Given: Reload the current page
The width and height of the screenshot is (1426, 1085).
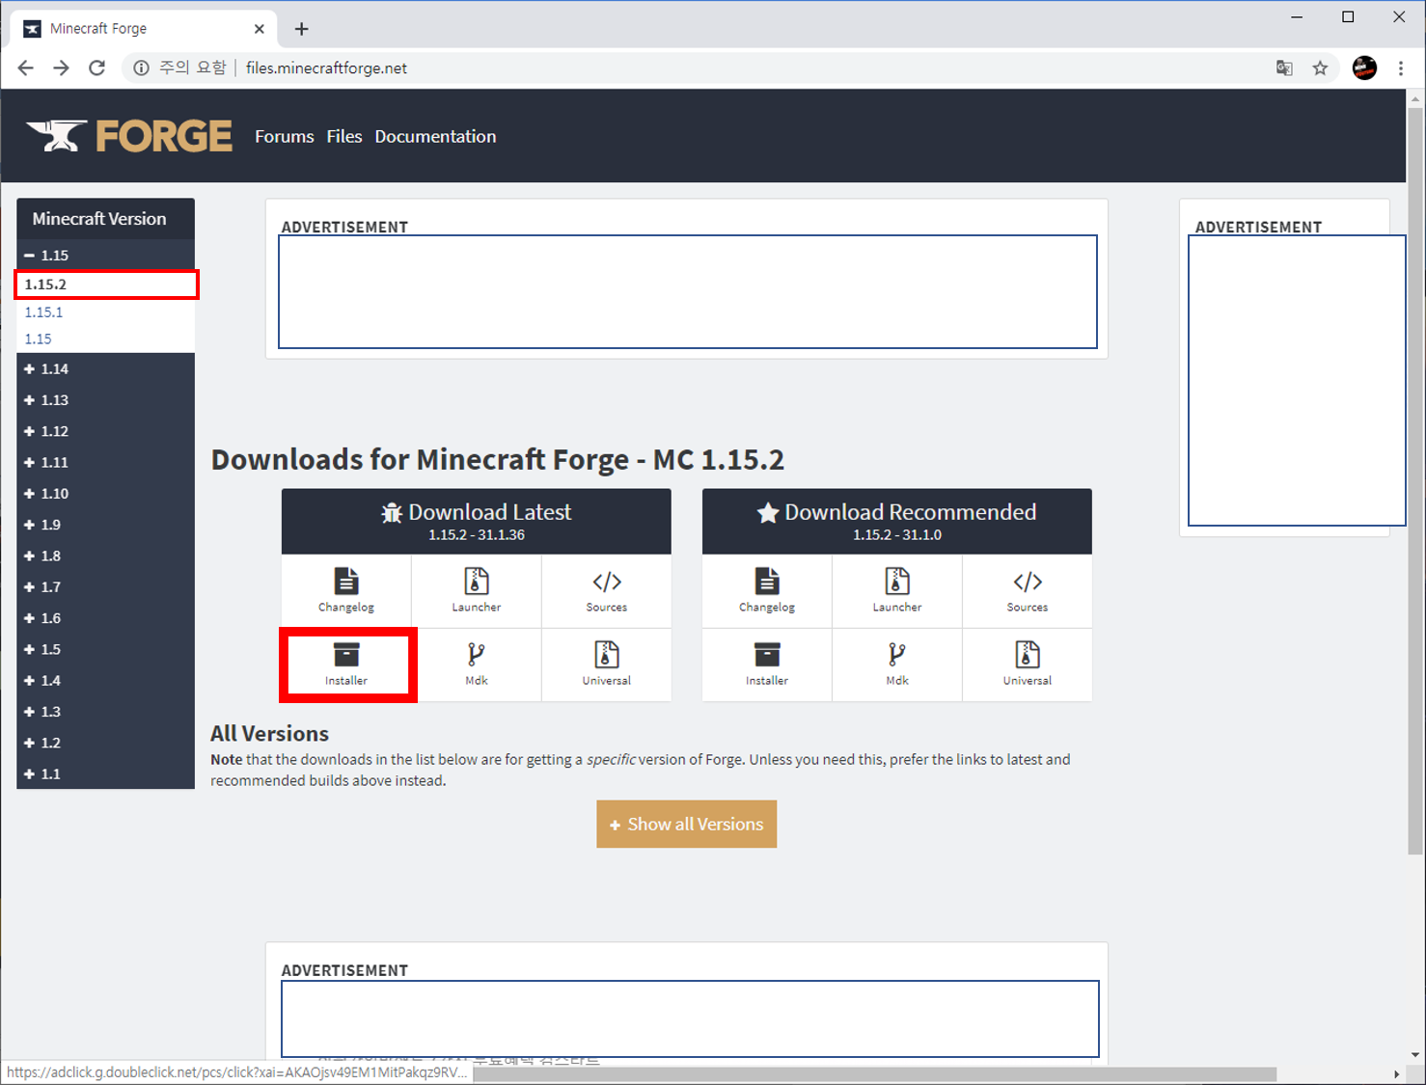Looking at the screenshot, I should (96, 68).
